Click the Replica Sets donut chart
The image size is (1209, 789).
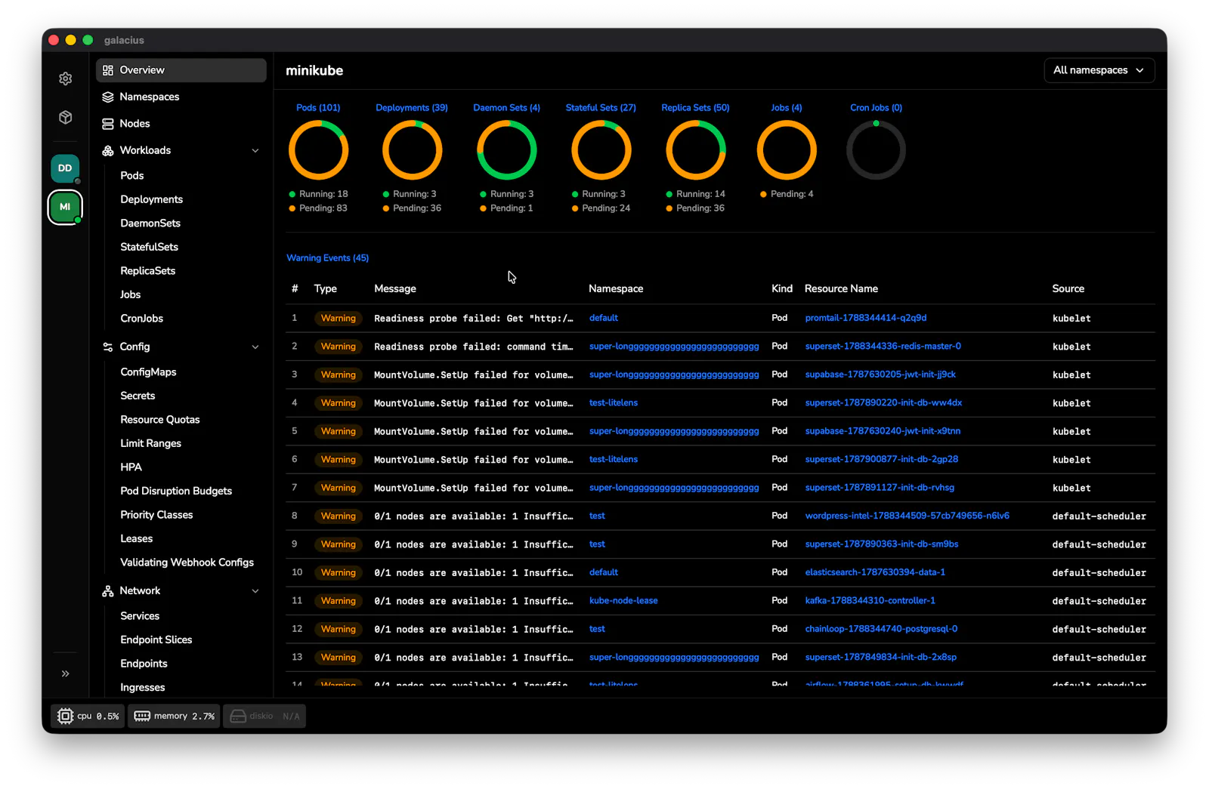tap(696, 150)
